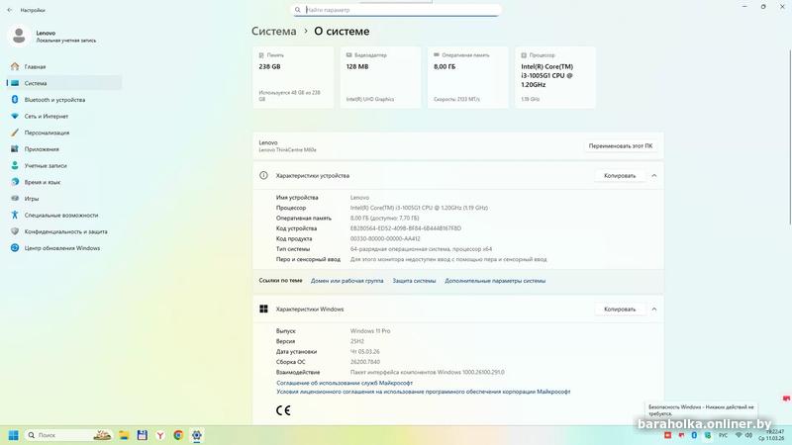The height and width of the screenshot is (445, 792).
Task: Open Персонализация settings
Action: [64, 133]
